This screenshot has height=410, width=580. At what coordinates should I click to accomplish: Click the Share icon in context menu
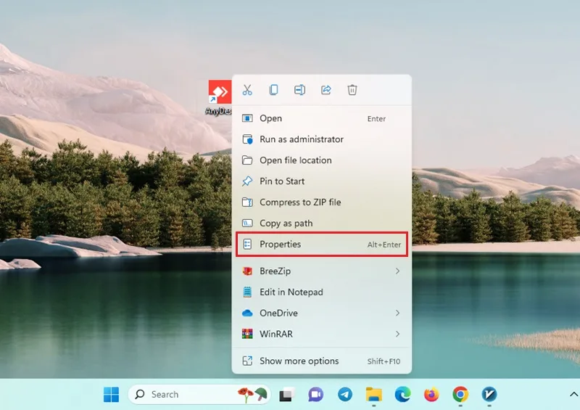click(x=326, y=90)
